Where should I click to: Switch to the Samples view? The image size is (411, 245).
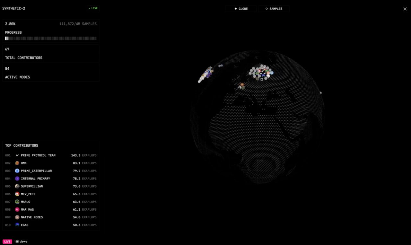(x=274, y=9)
